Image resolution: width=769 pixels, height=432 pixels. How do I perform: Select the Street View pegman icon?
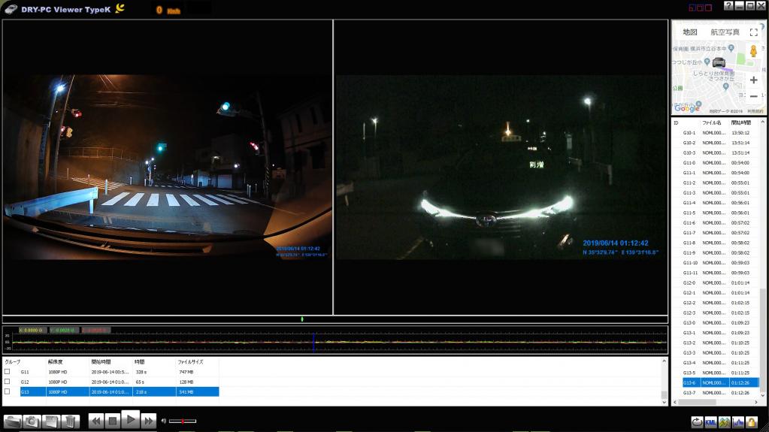pos(754,51)
